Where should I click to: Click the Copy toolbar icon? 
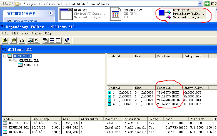click(x=13, y=40)
